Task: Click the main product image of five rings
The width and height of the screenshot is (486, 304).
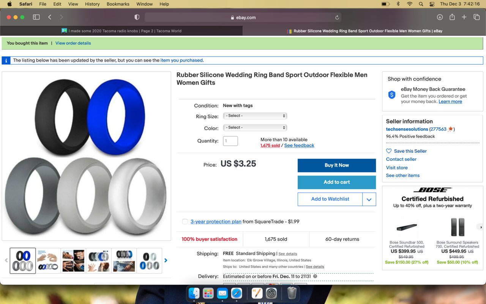Action: 87,156
